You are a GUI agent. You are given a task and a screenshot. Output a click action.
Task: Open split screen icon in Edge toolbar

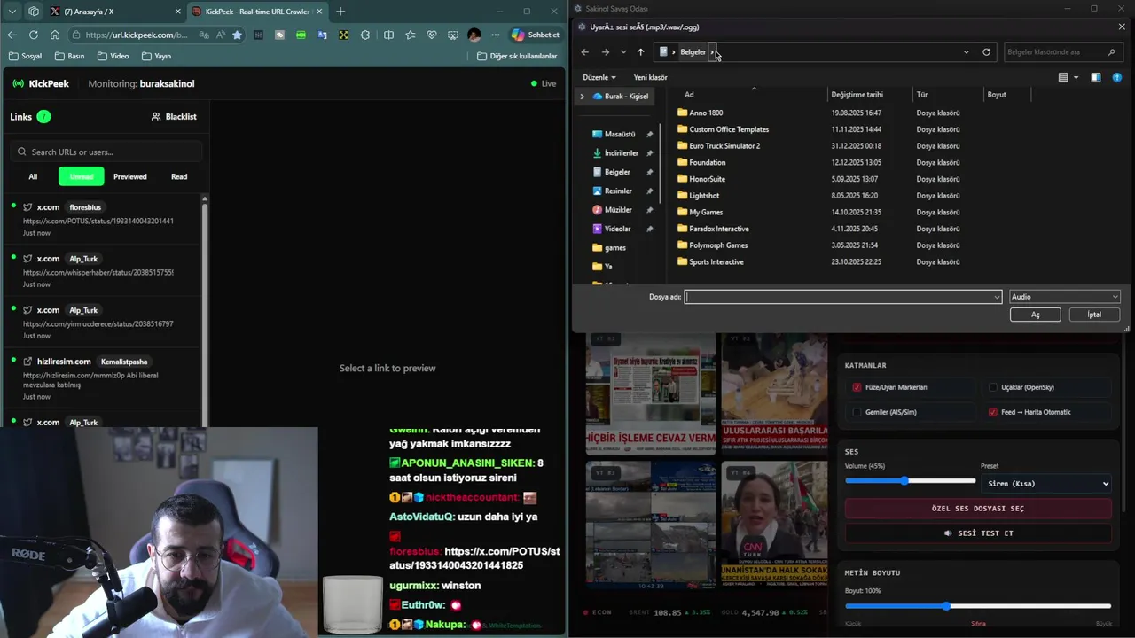[x=388, y=35]
